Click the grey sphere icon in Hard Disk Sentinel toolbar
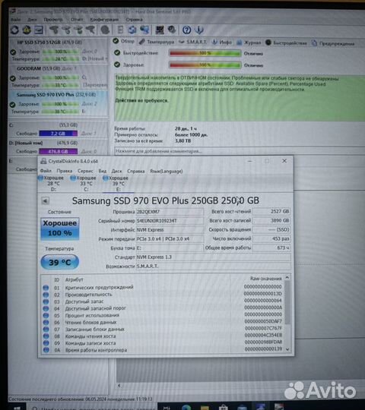The image size is (365, 410). (x=105, y=30)
